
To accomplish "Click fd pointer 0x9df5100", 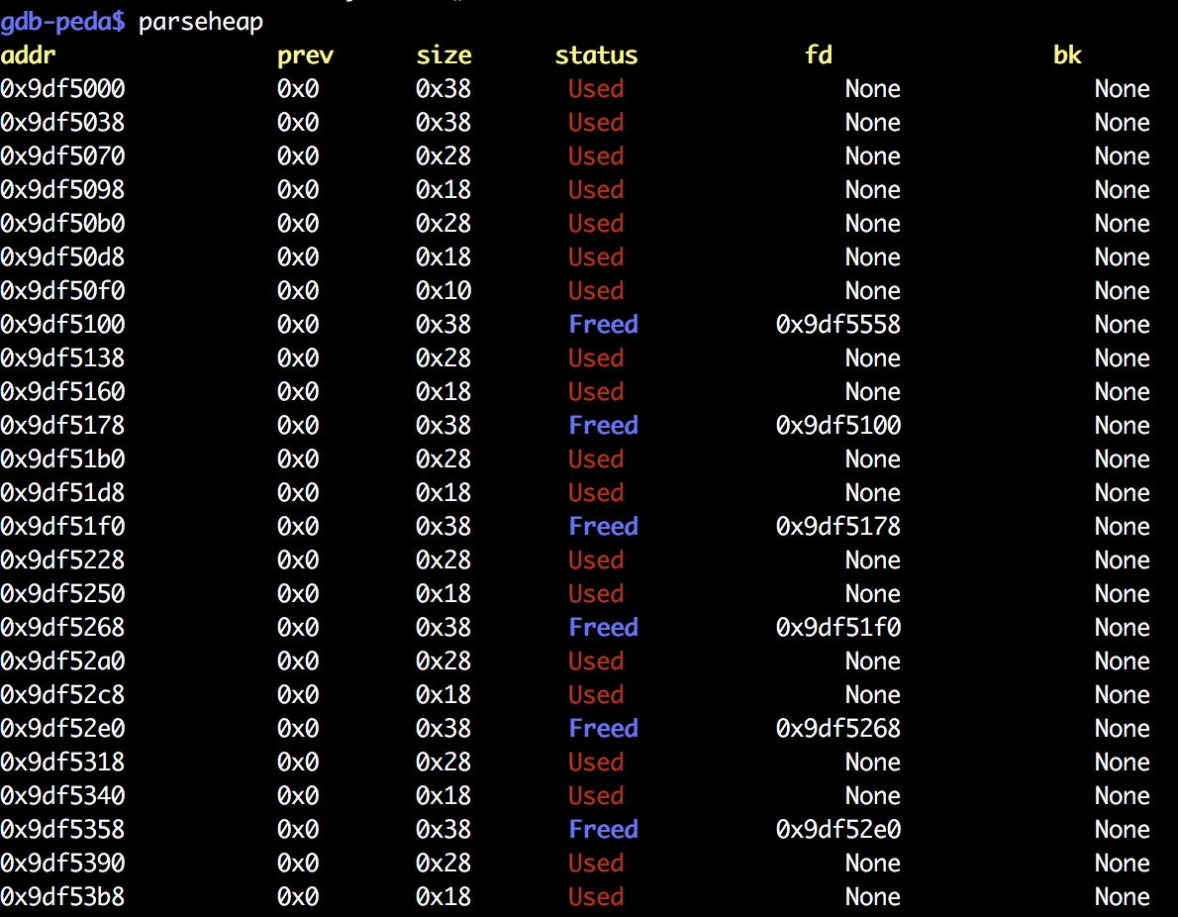I will point(837,426).
